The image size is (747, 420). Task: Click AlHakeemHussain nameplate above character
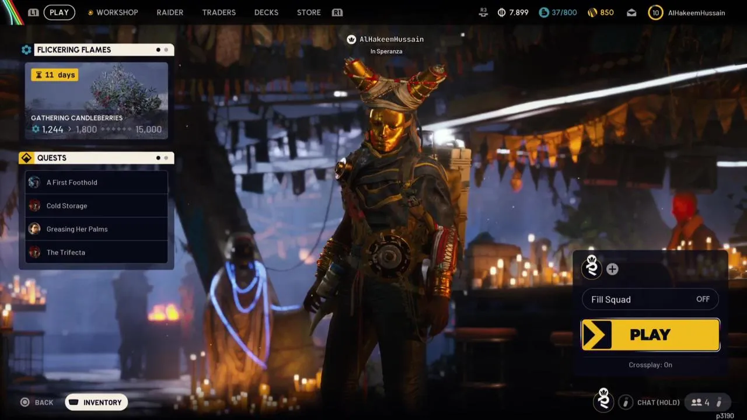(392, 39)
